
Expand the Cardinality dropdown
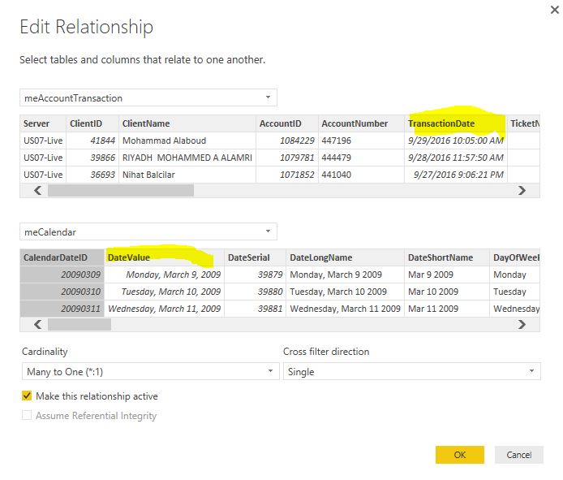tap(150, 371)
